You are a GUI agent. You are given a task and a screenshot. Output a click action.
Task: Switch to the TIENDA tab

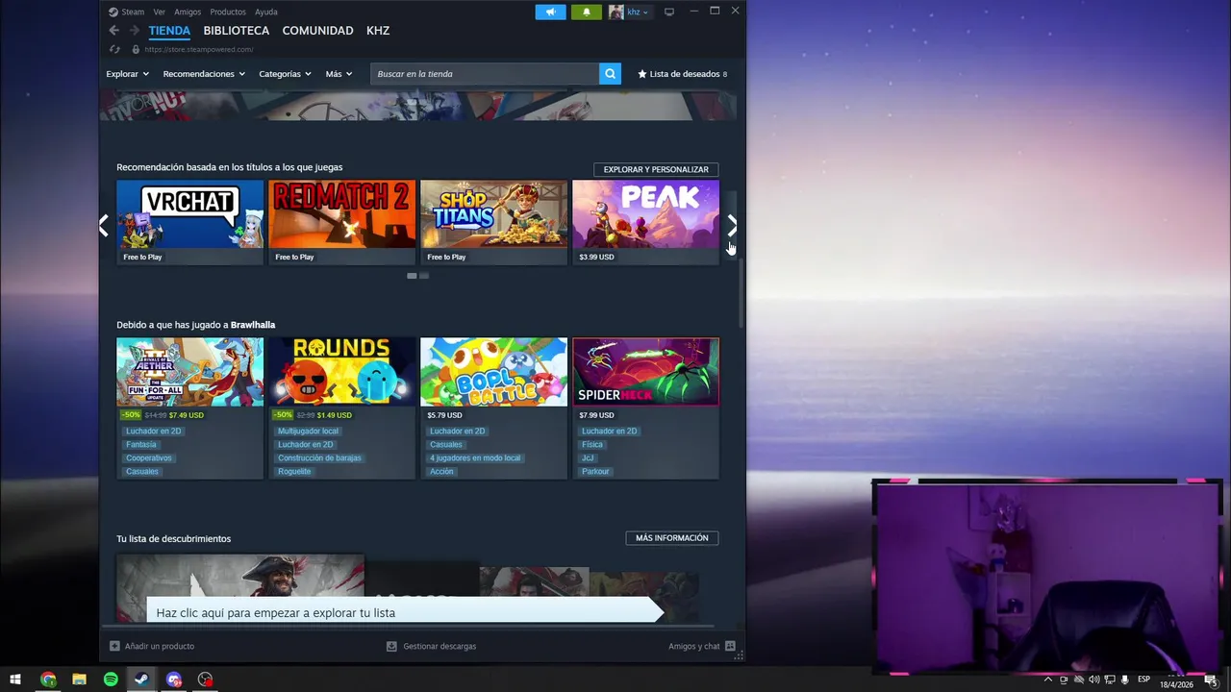[169, 31]
